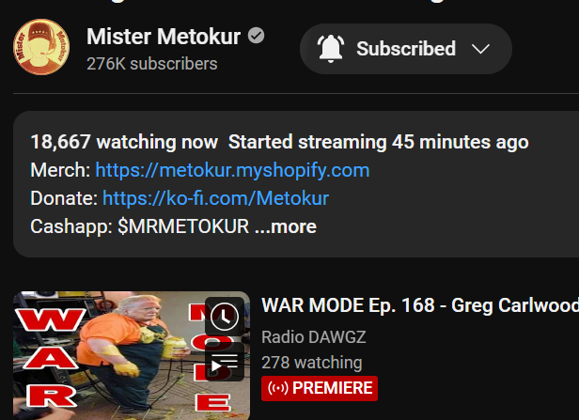Viewport: 579px width, 420px height.
Task: Open the WAR MODE video thumbnail
Action: [132, 355]
